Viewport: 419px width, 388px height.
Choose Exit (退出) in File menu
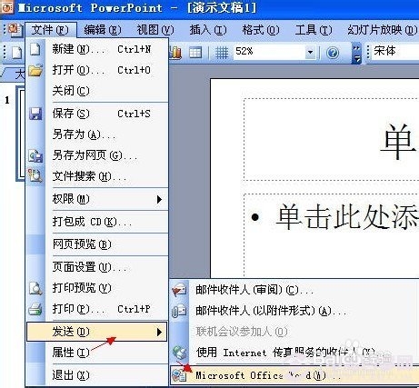pyautogui.click(x=97, y=375)
